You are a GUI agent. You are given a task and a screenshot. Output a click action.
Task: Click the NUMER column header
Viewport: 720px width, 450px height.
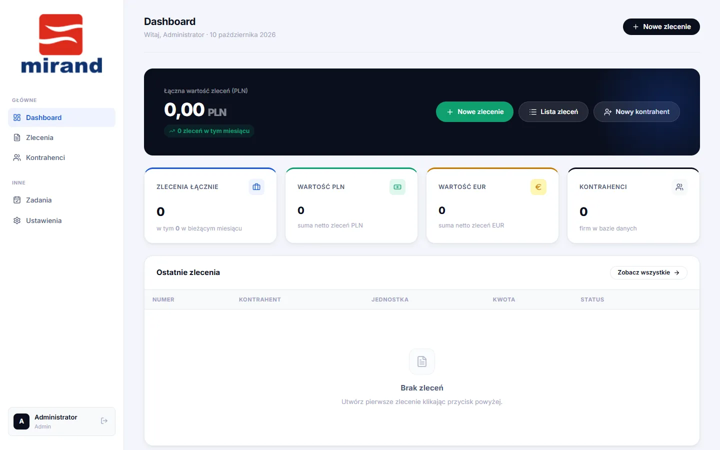pyautogui.click(x=163, y=299)
